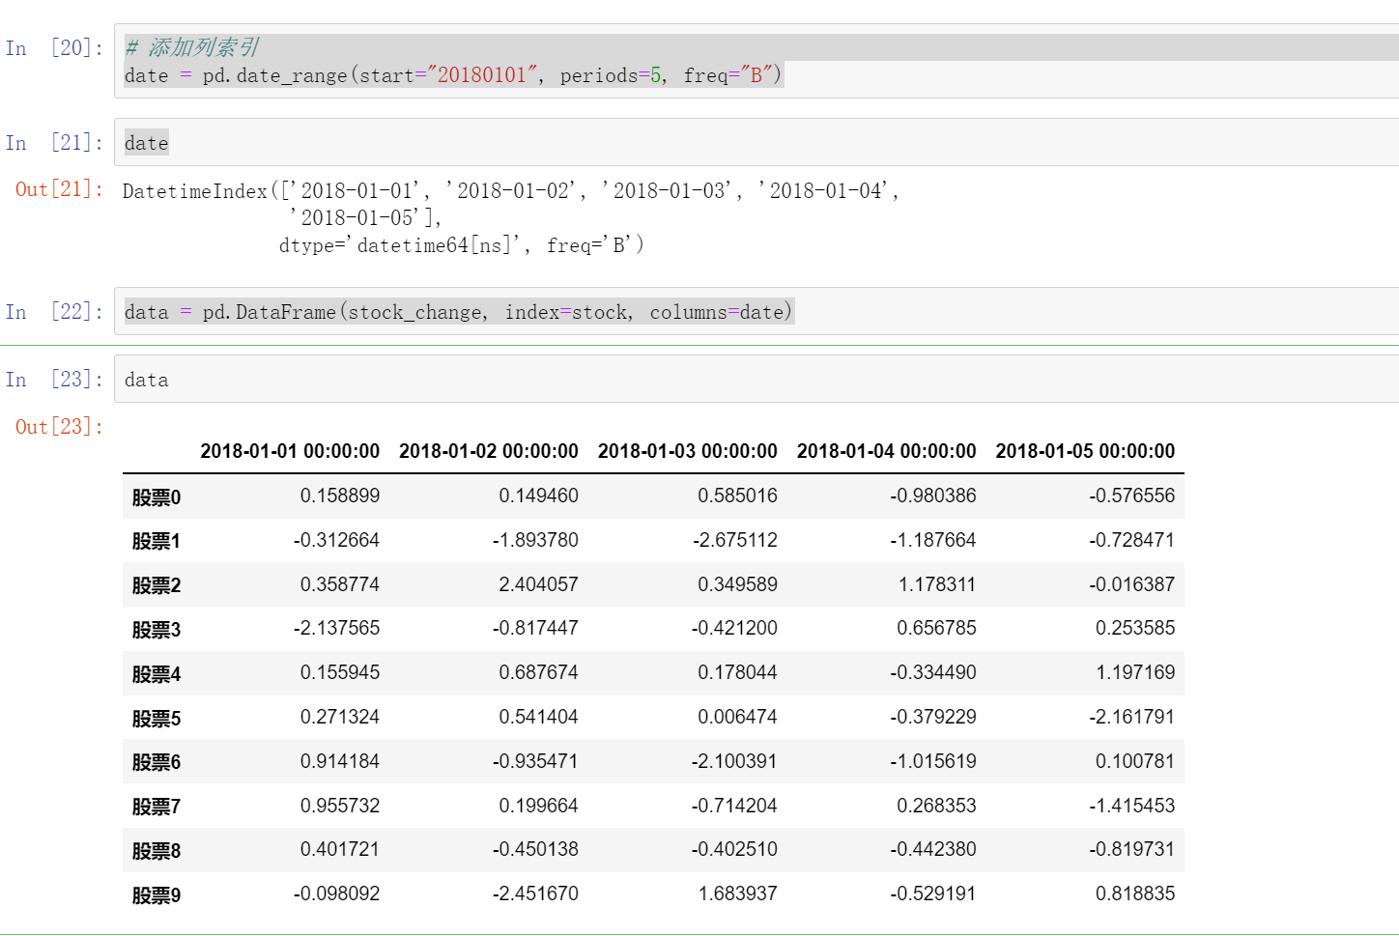This screenshot has width=1399, height=936.
Task: Click the In [21]: prompt label
Action: coord(54,143)
